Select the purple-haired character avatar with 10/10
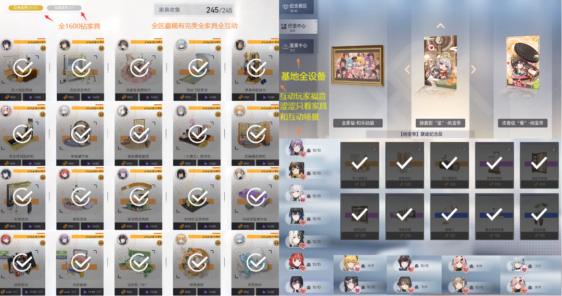 [x=297, y=149]
